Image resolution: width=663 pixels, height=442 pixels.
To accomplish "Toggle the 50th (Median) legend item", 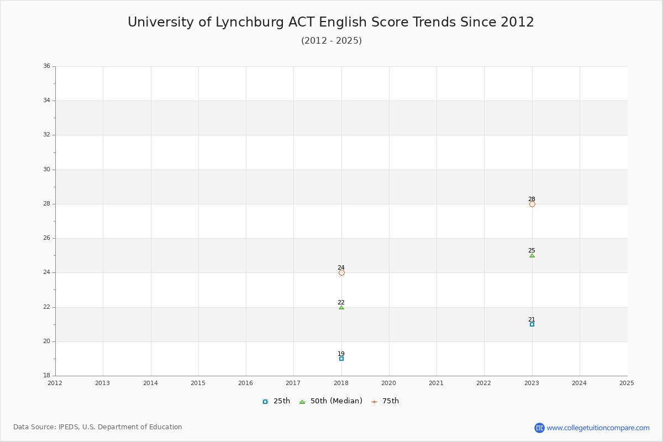I will [x=330, y=401].
